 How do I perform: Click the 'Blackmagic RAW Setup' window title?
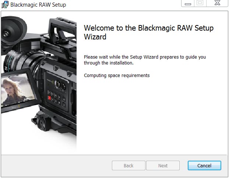pyautogui.click(x=38, y=5)
